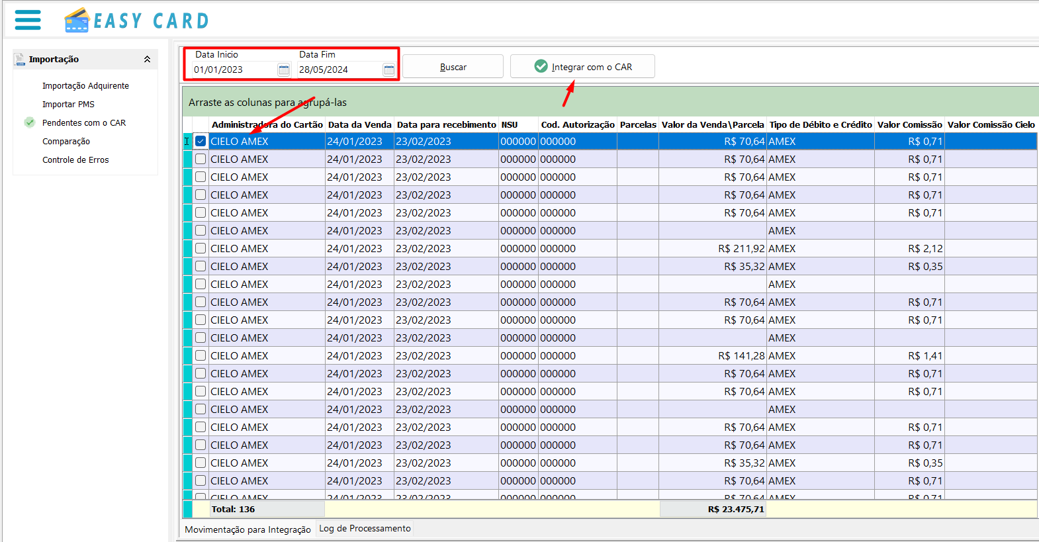Click the green checkmark on Integrar button
Image resolution: width=1039 pixels, height=542 pixels.
pyautogui.click(x=541, y=66)
